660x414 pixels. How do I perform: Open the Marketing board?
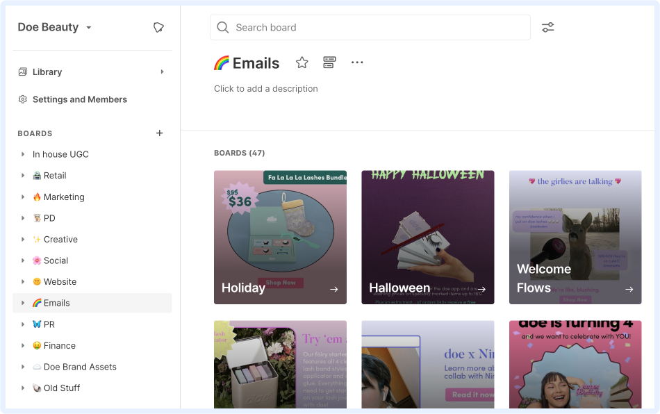coord(58,197)
